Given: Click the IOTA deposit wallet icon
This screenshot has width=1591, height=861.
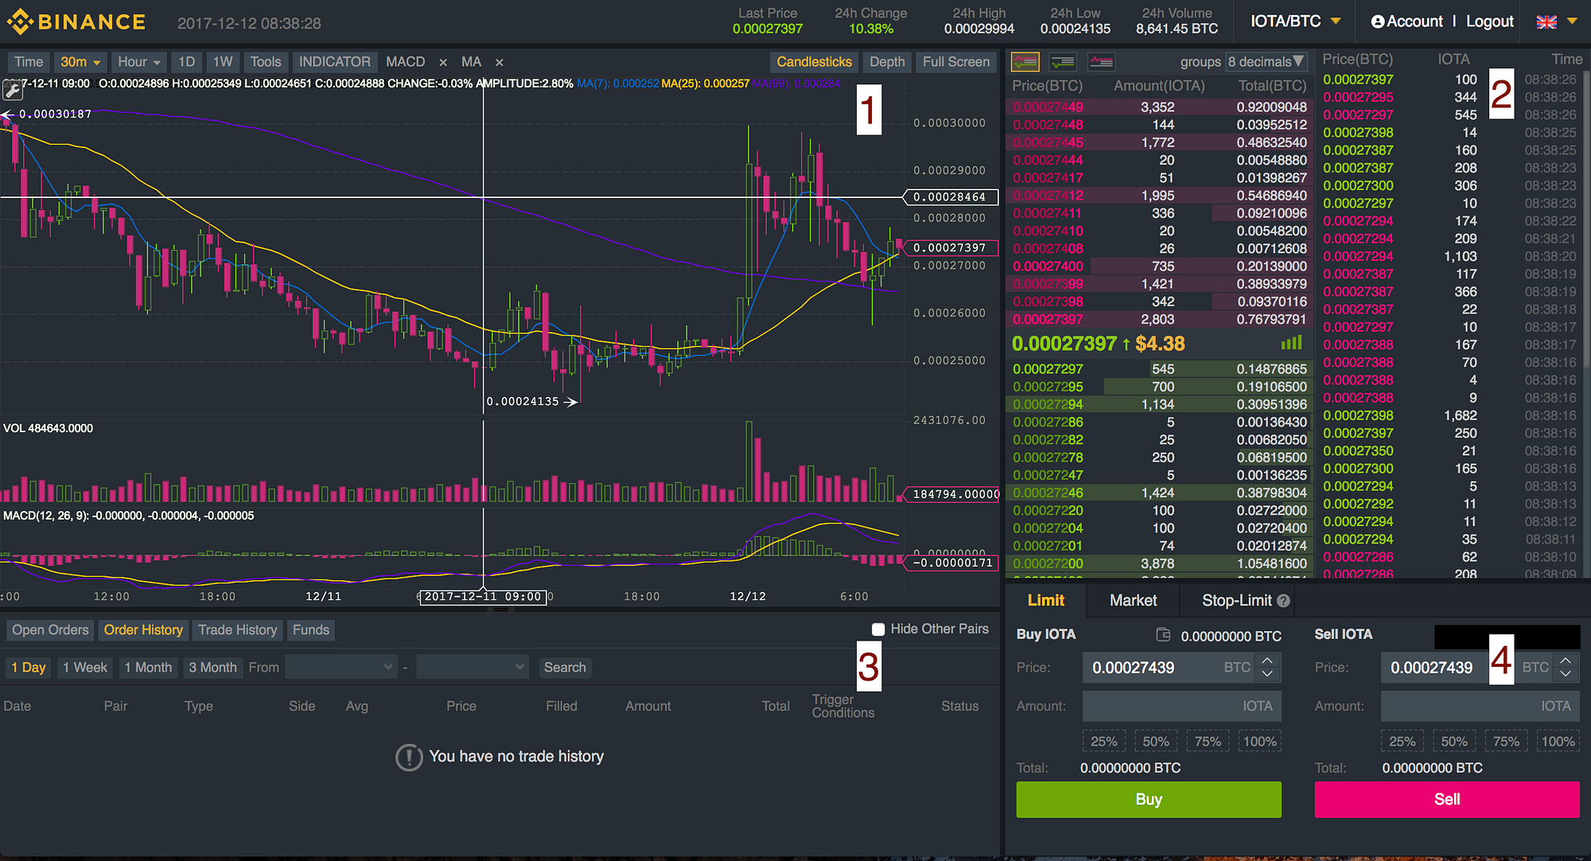Looking at the screenshot, I should pos(1163,635).
